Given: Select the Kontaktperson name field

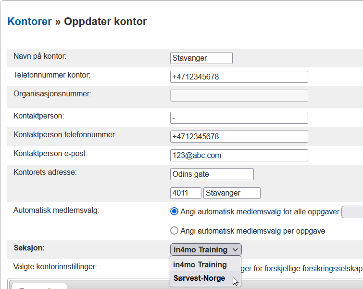Looking at the screenshot, I should tap(239, 118).
